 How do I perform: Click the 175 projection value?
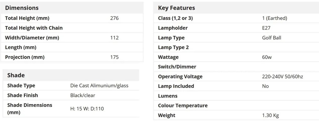[114, 57]
